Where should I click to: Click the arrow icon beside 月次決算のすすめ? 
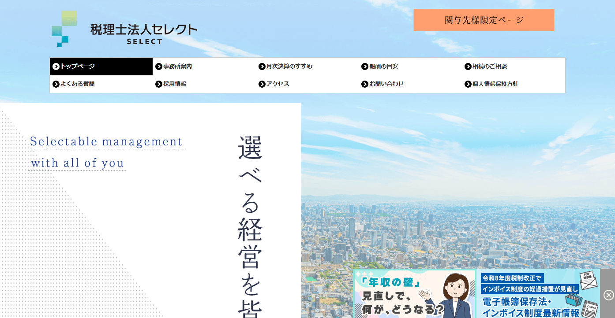coord(262,67)
